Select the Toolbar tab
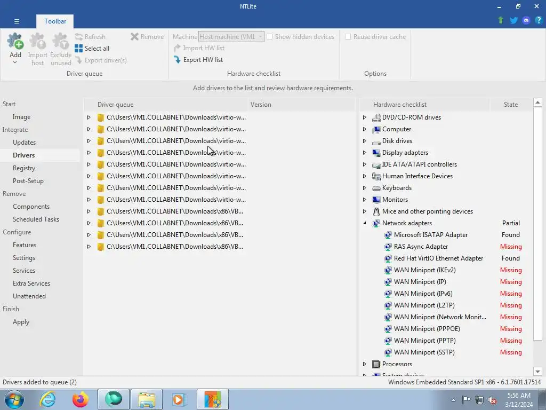 point(55,21)
